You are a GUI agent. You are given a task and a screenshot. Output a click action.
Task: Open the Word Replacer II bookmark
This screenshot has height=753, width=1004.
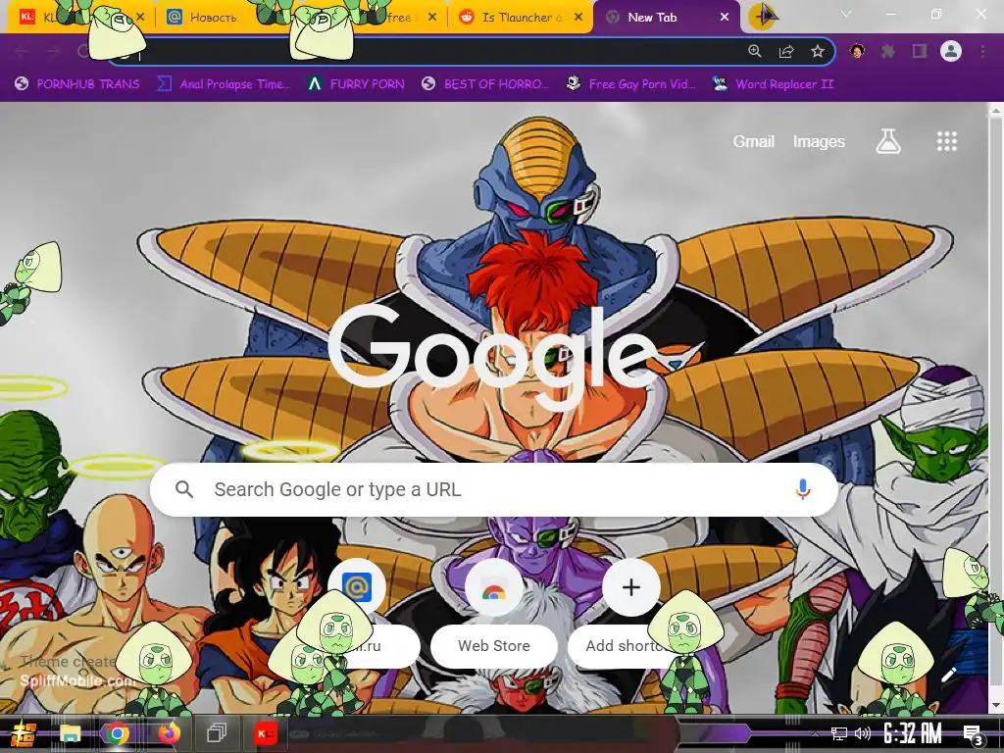point(773,84)
